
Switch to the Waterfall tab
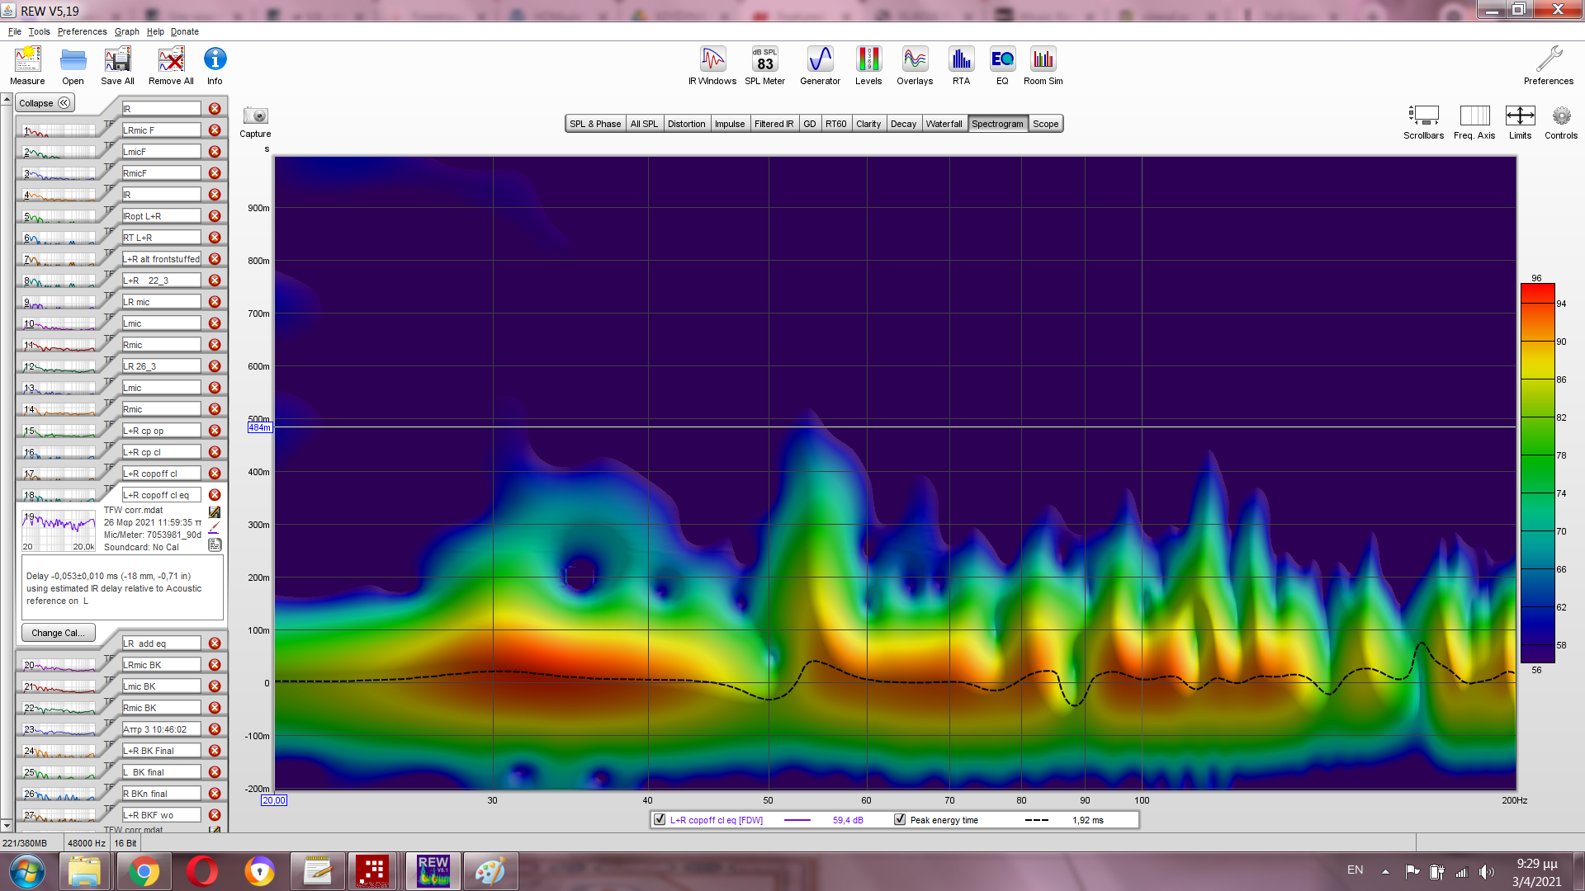944,124
